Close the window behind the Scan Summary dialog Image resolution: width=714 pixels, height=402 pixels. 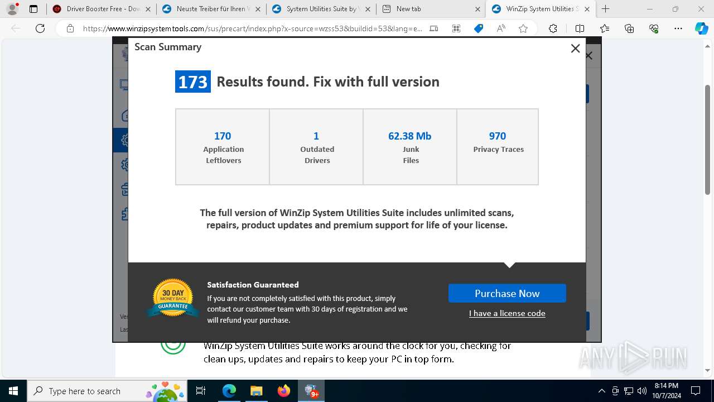click(588, 55)
